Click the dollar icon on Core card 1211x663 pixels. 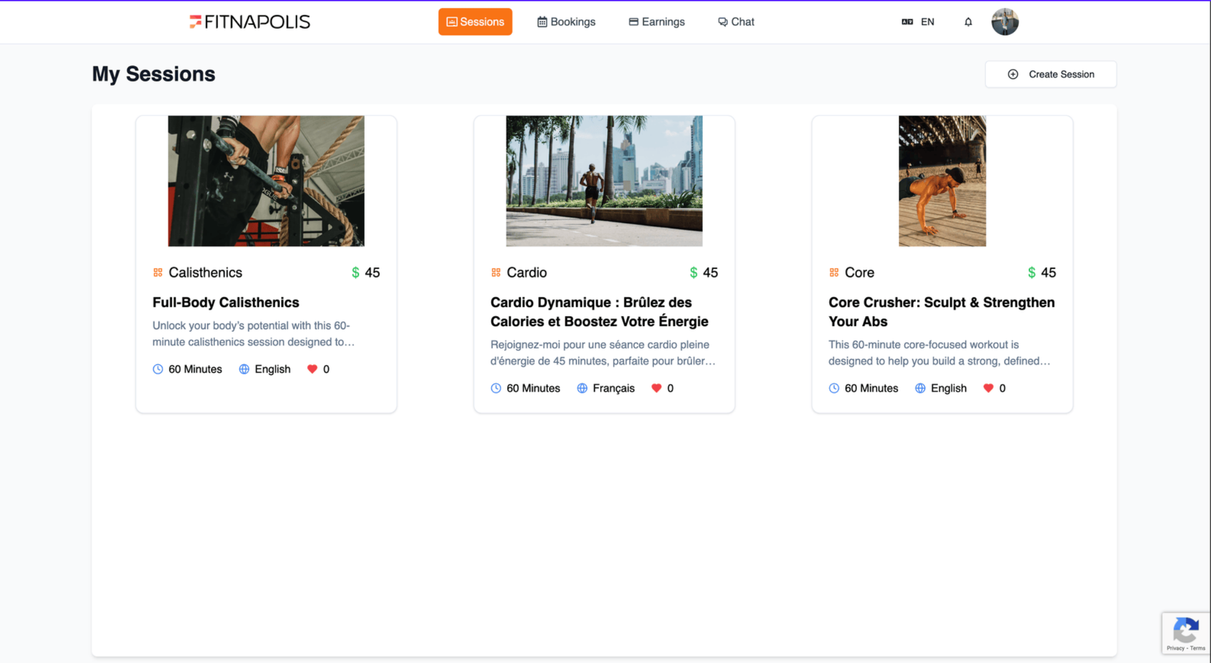1031,273
